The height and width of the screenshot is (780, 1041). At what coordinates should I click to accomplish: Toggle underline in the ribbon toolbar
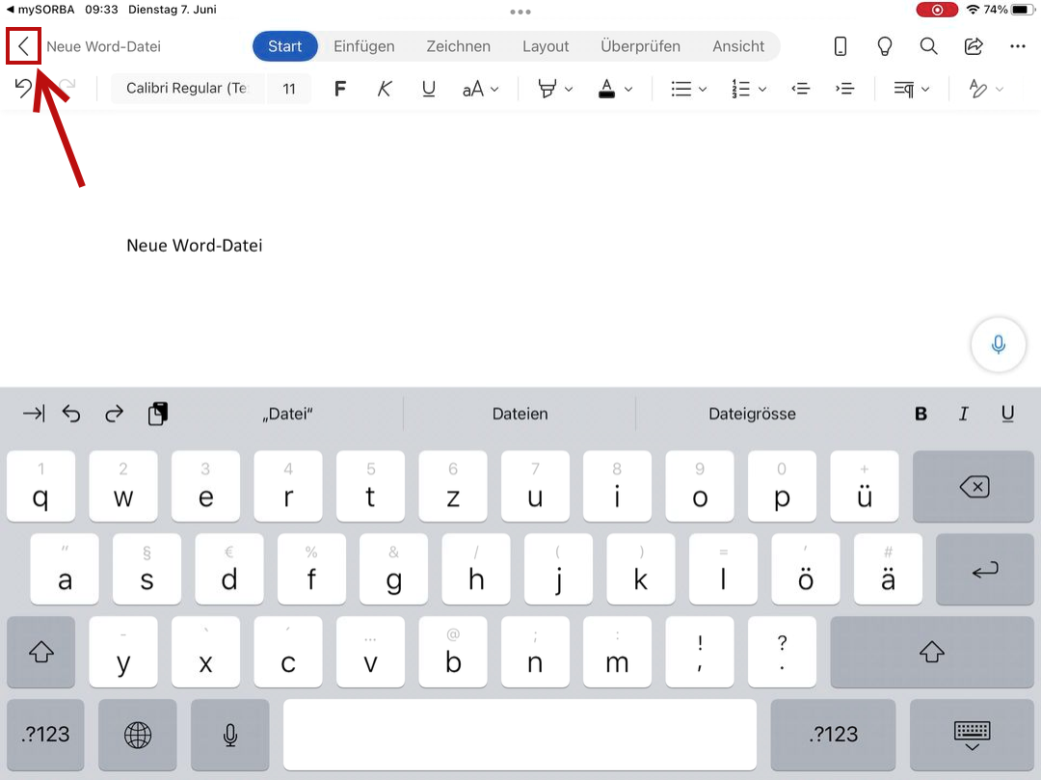(429, 89)
